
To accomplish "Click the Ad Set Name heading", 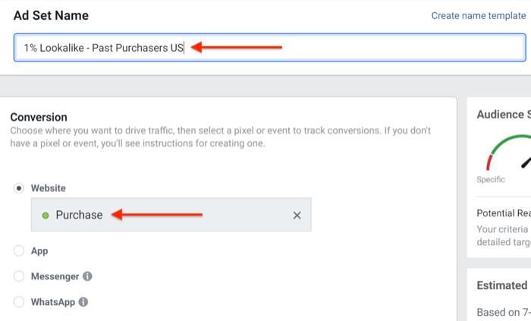I will 51,15.
